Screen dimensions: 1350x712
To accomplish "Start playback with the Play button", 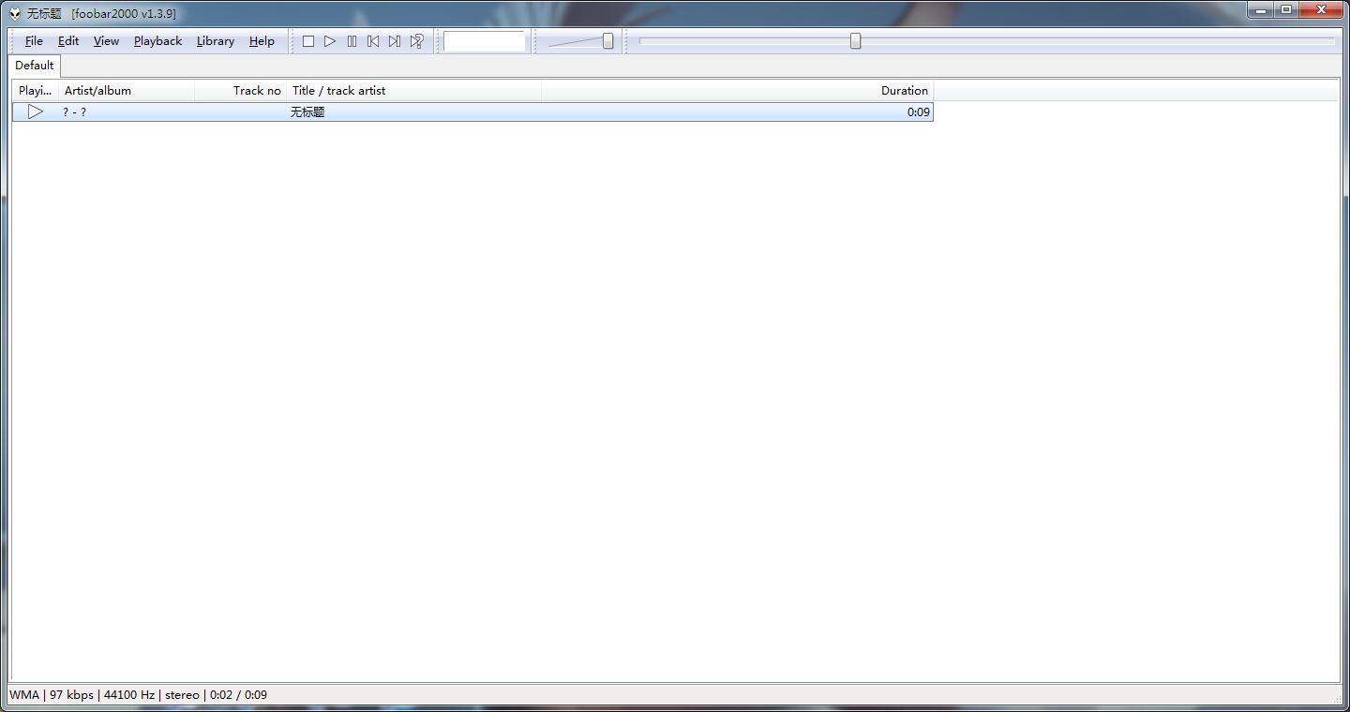I will 330,41.
